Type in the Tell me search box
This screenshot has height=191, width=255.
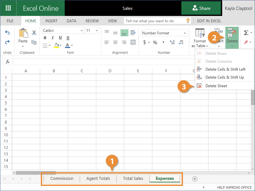155,21
